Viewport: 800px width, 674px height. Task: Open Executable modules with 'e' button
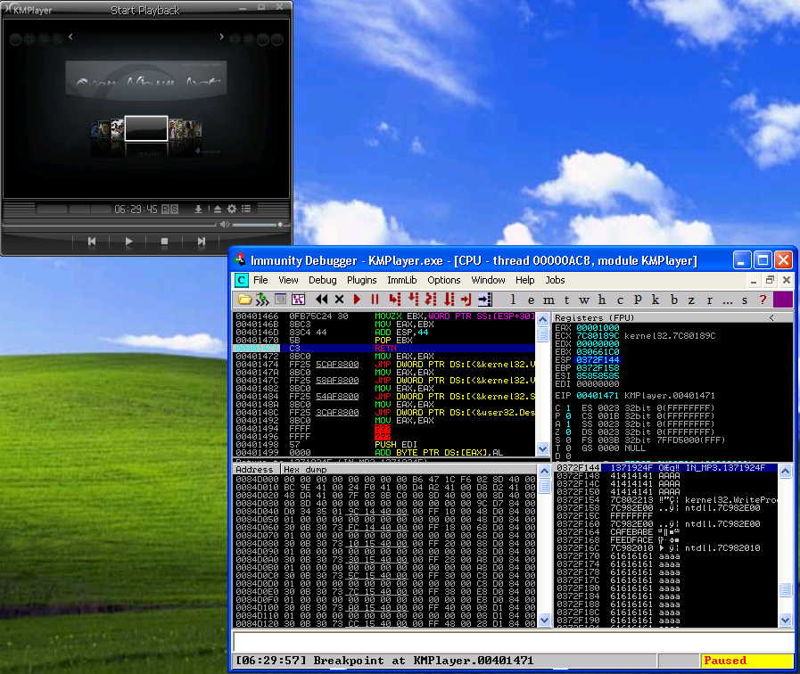[532, 300]
